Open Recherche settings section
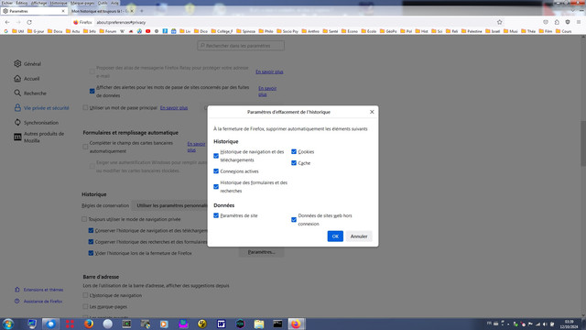Image resolution: width=586 pixels, height=330 pixels. [x=30, y=93]
